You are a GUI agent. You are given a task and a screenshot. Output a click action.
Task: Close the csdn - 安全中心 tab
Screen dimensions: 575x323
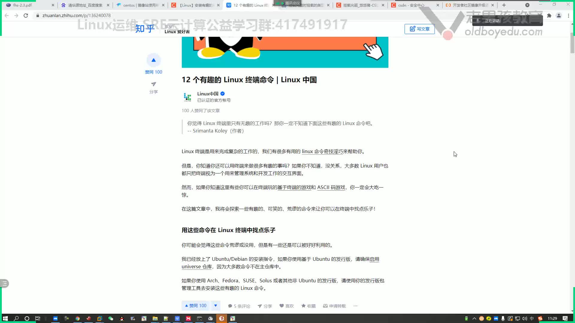pos(438,5)
